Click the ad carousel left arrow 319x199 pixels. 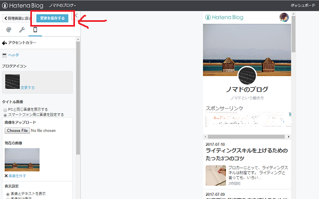click(x=205, y=136)
